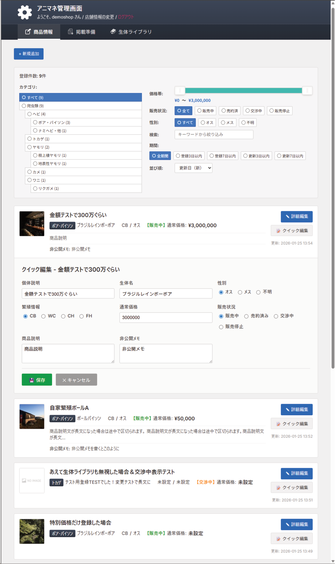The height and width of the screenshot is (564, 335).
Task: Choose WC breeding info option
Action: click(x=43, y=316)
